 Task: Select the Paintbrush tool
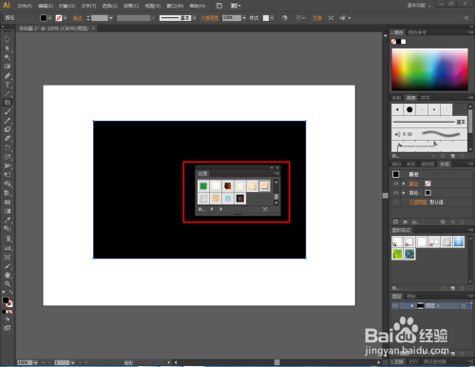click(8, 111)
